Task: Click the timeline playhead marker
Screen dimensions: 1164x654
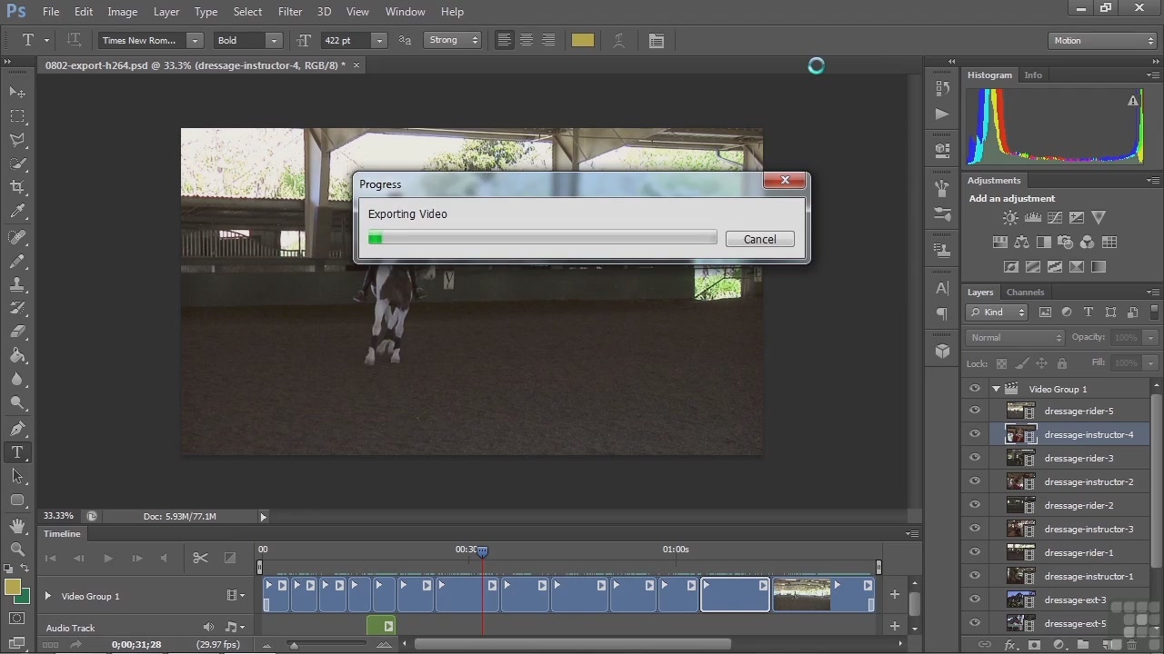Action: 482,550
